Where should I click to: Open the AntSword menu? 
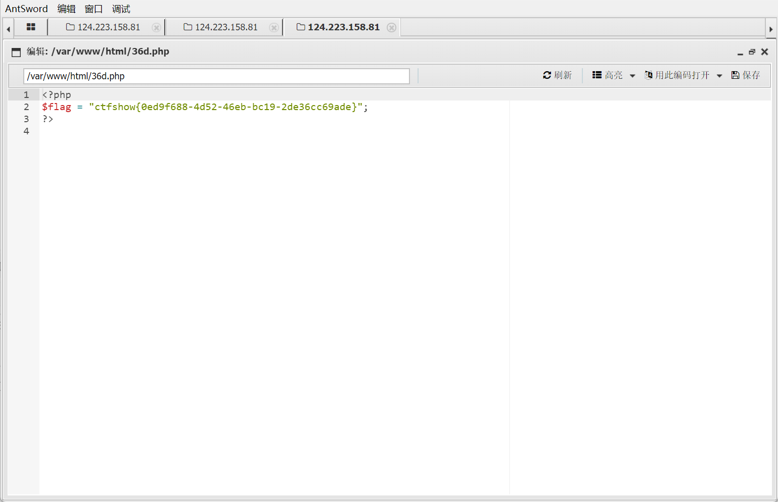[x=26, y=9]
